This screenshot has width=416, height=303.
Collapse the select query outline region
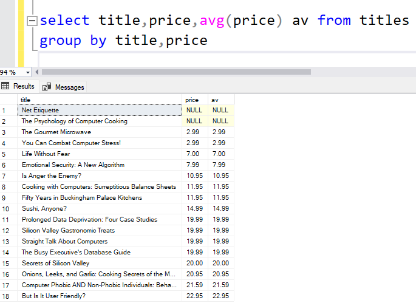pos(32,21)
